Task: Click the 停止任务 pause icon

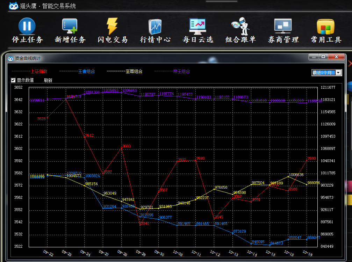Action: point(27,26)
